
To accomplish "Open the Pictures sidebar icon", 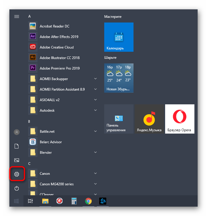I will (17, 160).
